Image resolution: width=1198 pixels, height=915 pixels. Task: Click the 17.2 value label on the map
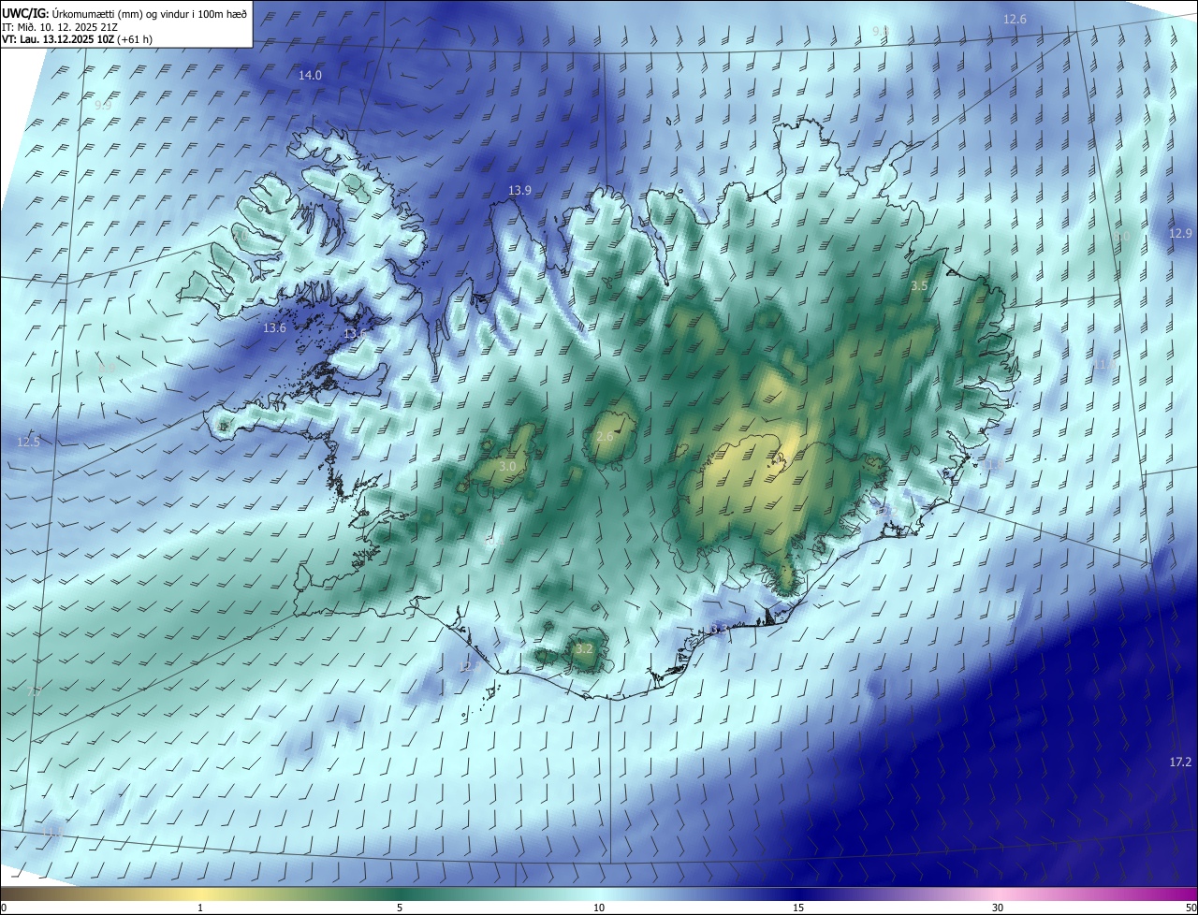1180,762
